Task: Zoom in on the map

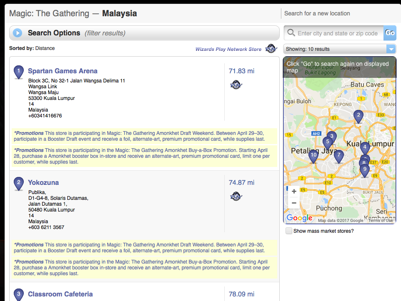Action: click(x=294, y=192)
